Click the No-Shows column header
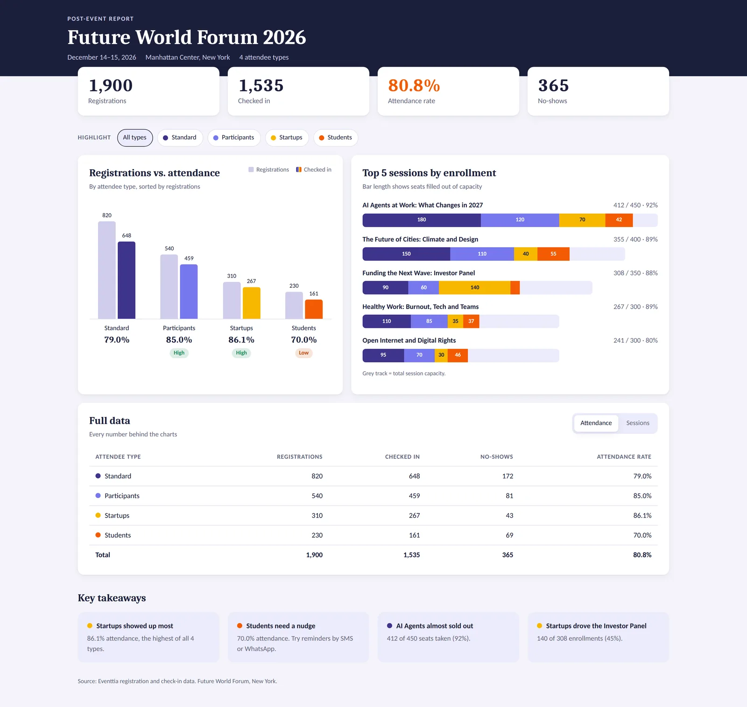Viewport: 747px width, 707px height. click(496, 457)
